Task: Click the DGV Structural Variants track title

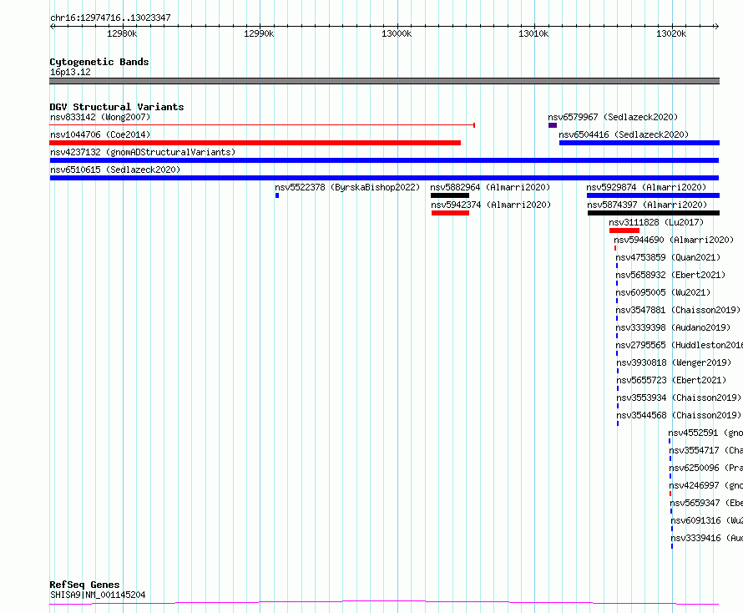Action: tap(117, 107)
